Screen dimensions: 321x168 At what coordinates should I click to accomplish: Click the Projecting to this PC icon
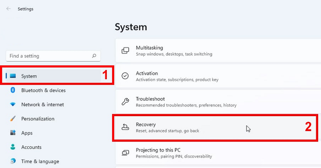point(125,153)
